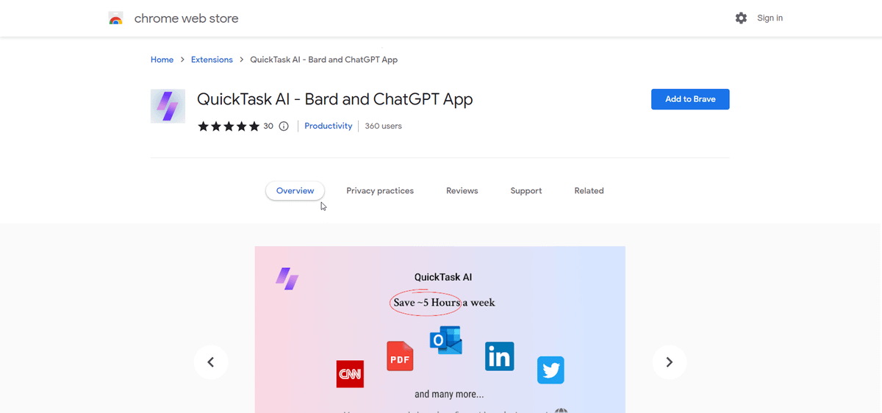Image resolution: width=882 pixels, height=413 pixels.
Task: Click the QuickTask AI extension icon
Action: click(168, 106)
